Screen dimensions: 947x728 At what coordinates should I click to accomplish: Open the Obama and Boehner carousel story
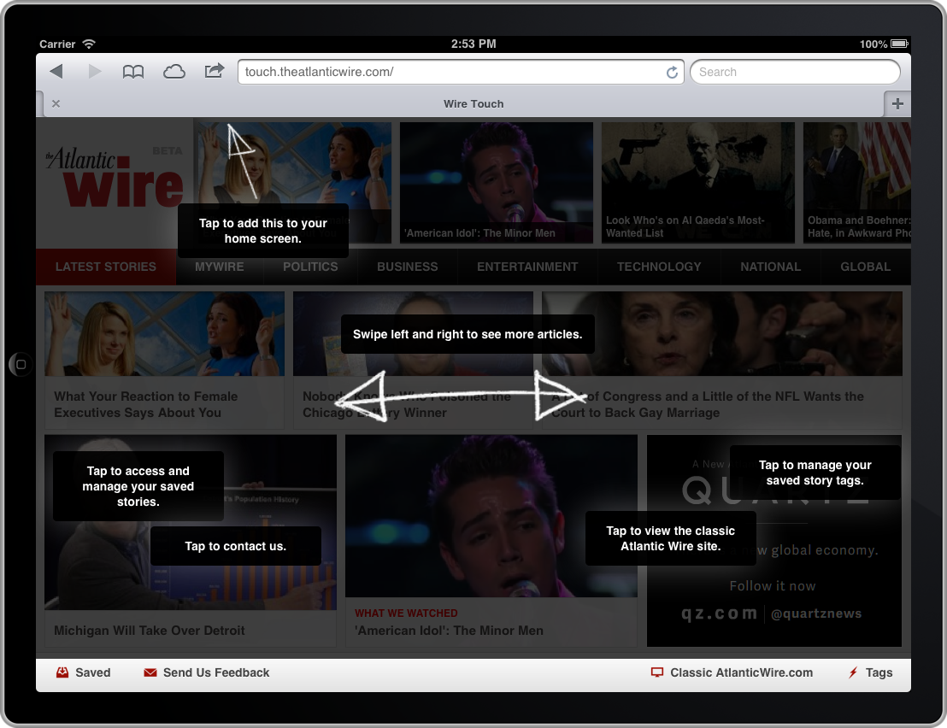857,182
